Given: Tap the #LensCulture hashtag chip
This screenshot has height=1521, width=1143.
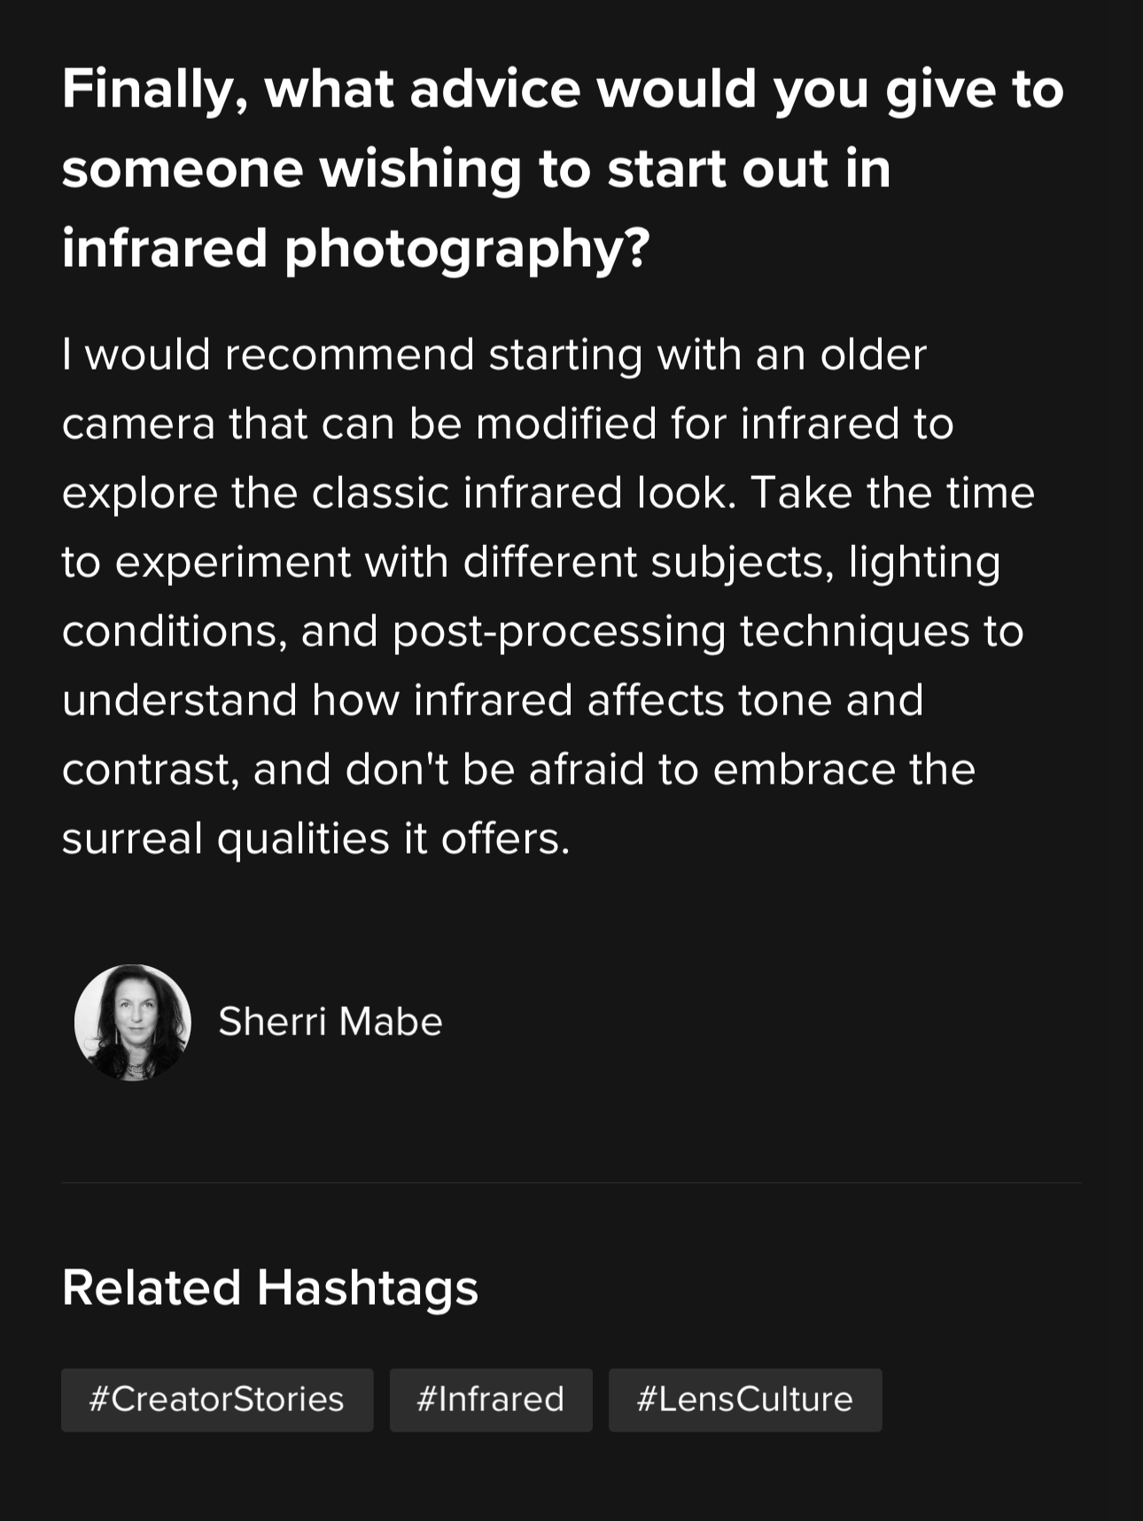Looking at the screenshot, I should pyautogui.click(x=744, y=1400).
